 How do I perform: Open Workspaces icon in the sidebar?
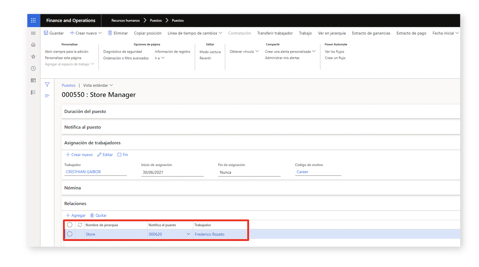(33, 80)
